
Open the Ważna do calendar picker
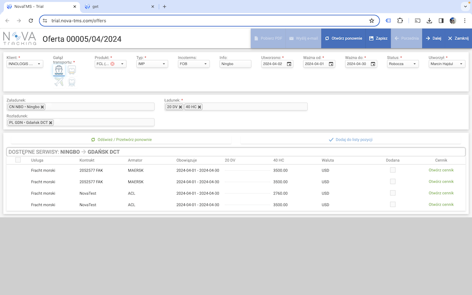(373, 64)
